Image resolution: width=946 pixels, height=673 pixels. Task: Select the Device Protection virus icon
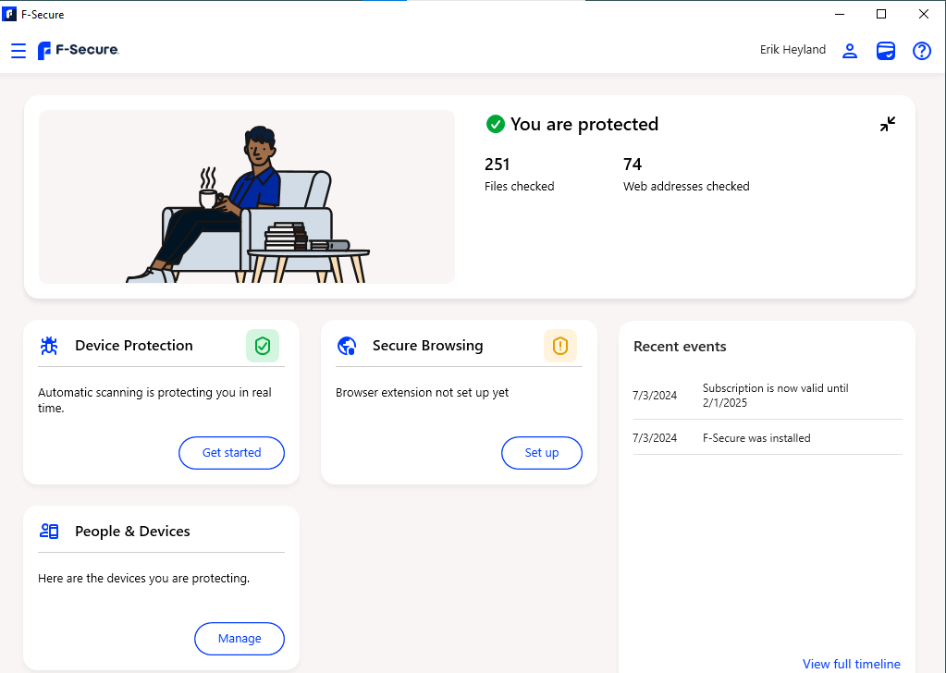[48, 345]
